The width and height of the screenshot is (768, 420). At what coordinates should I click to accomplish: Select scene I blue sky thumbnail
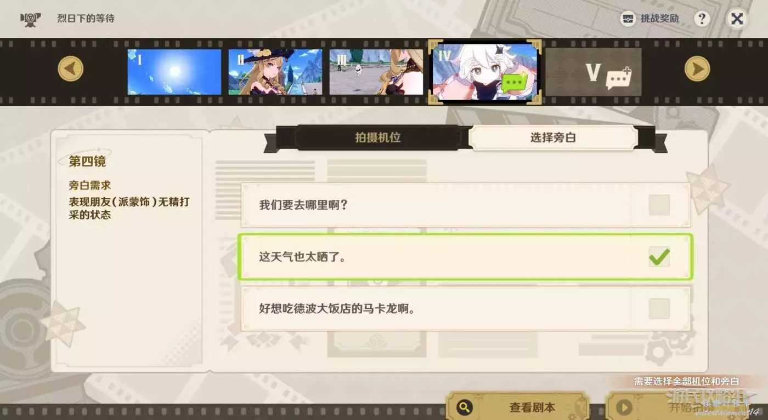pos(174,72)
